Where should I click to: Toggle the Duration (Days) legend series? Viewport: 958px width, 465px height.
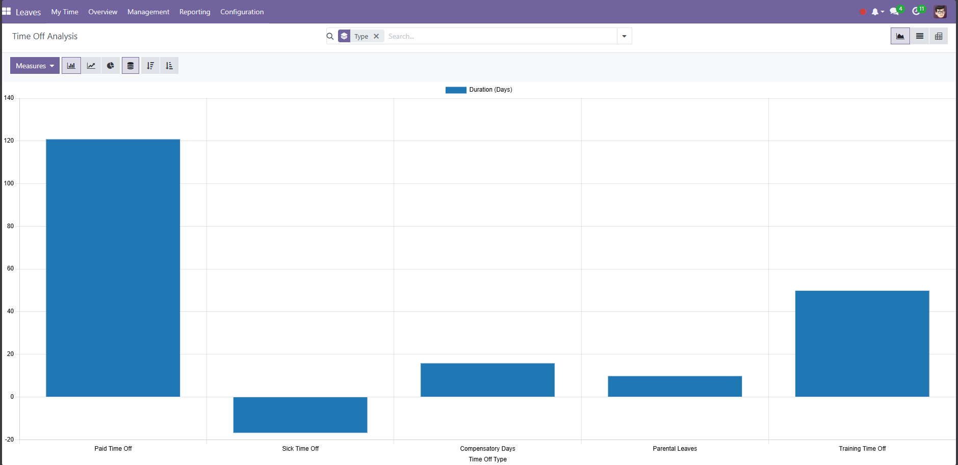[x=479, y=90]
